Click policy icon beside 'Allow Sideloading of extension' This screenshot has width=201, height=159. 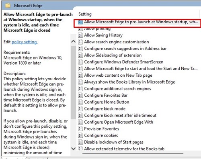[x=80, y=55]
